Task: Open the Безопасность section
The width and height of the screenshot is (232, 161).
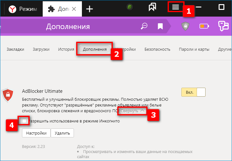Action: pos(157,49)
